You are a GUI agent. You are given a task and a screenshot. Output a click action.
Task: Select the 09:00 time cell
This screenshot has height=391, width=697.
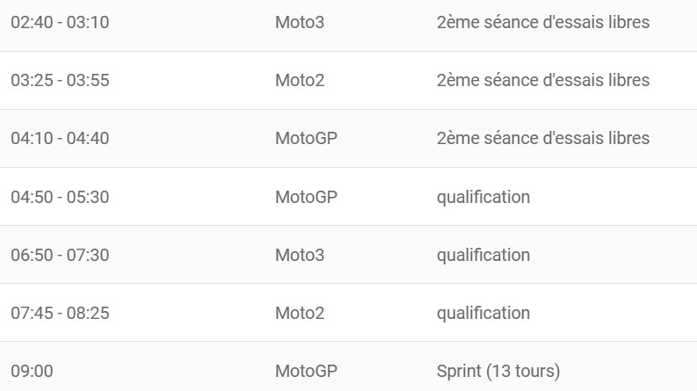pyautogui.click(x=32, y=371)
